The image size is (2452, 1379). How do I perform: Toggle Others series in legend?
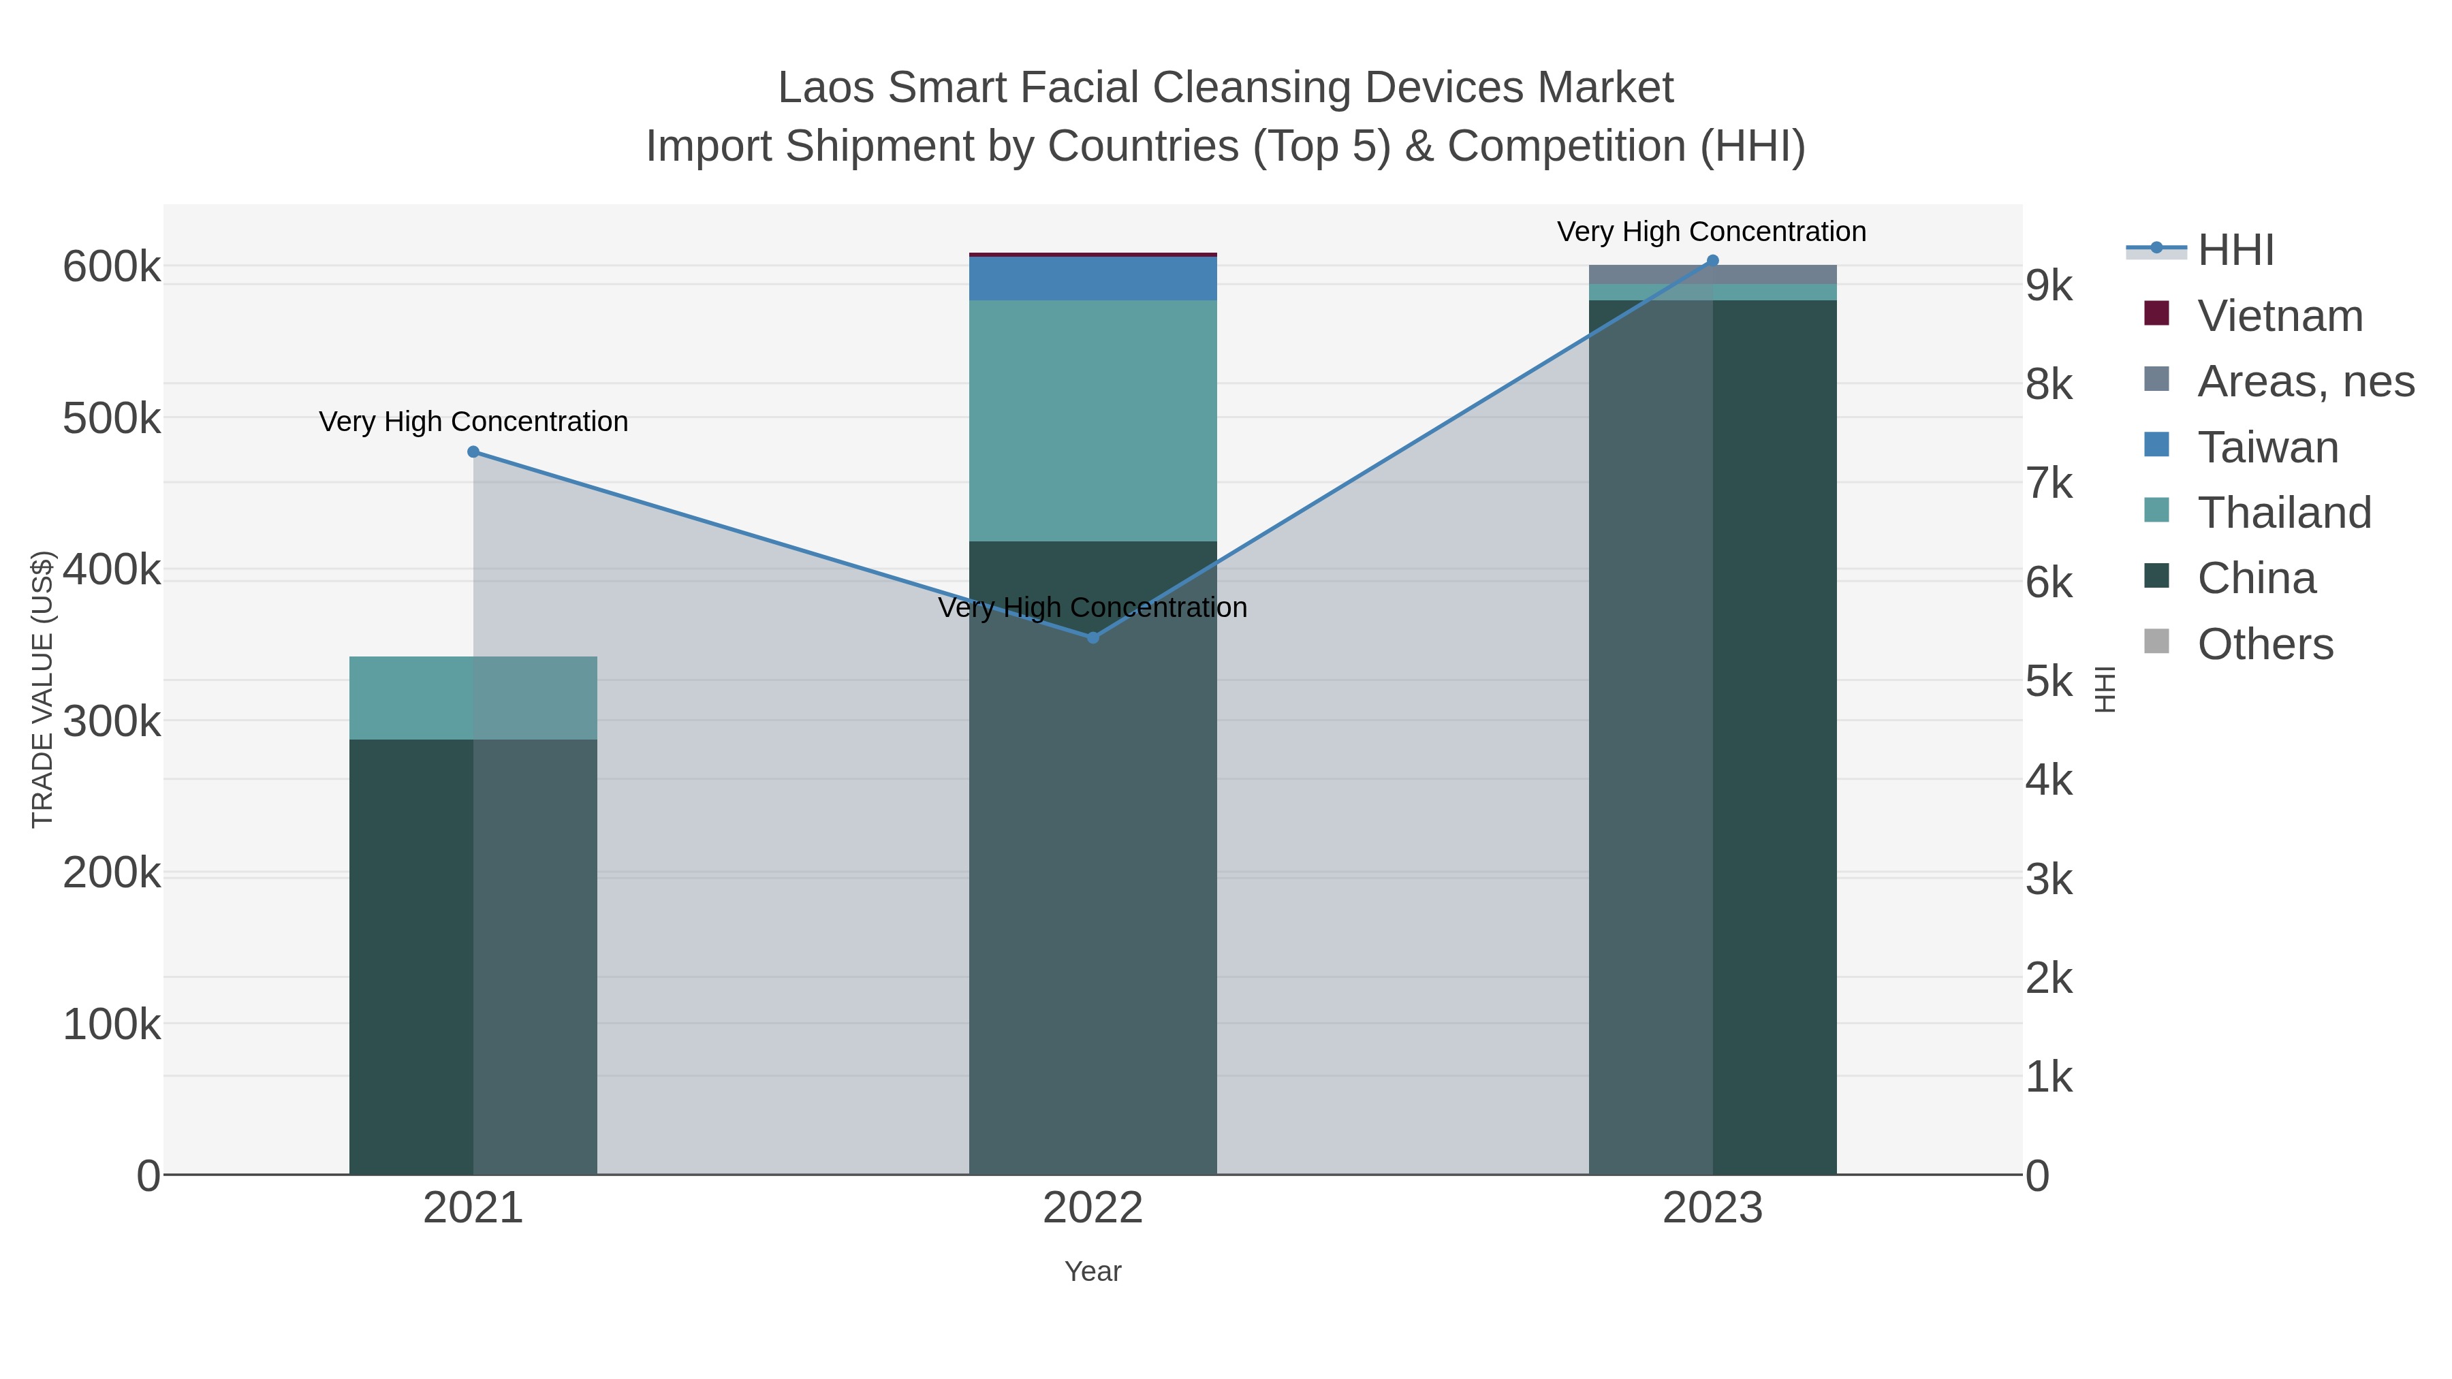[x=2238, y=644]
